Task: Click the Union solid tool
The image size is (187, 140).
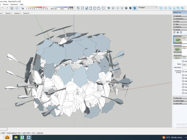Action: coord(170,8)
